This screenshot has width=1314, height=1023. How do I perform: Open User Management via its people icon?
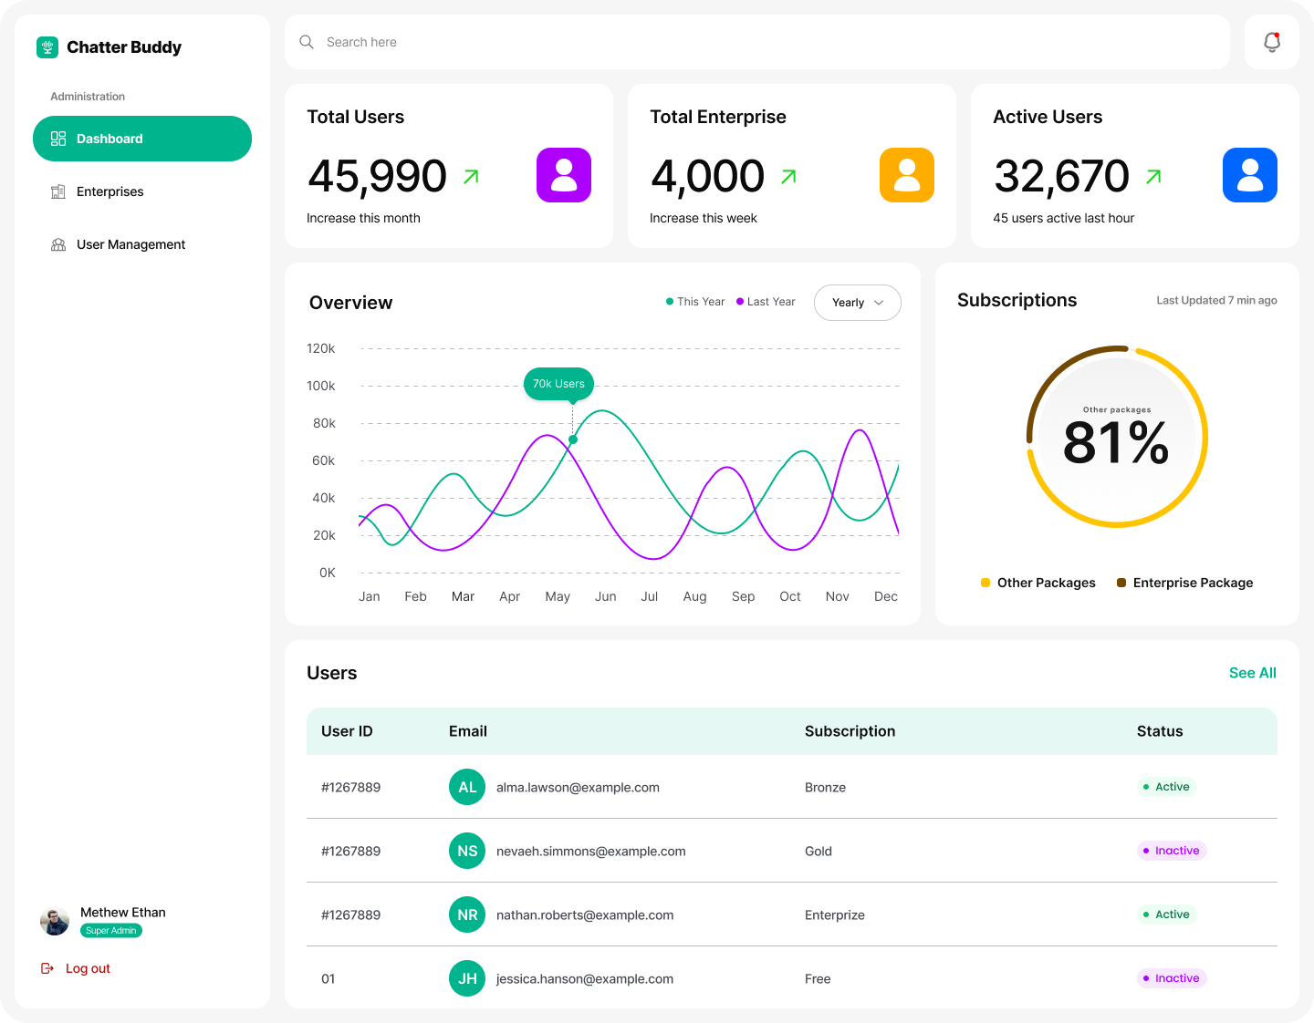pyautogui.click(x=58, y=244)
